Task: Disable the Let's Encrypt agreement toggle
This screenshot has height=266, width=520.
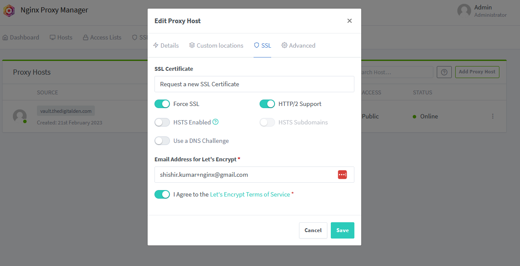Action: 162,194
